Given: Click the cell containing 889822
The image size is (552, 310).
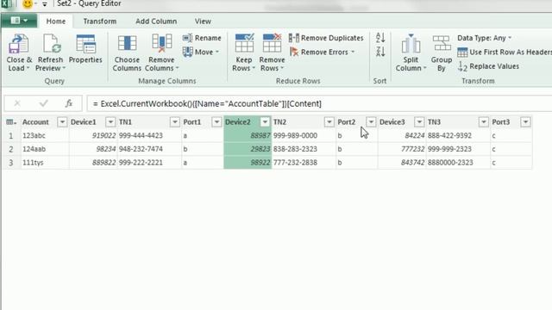Looking at the screenshot, I should coord(93,163).
